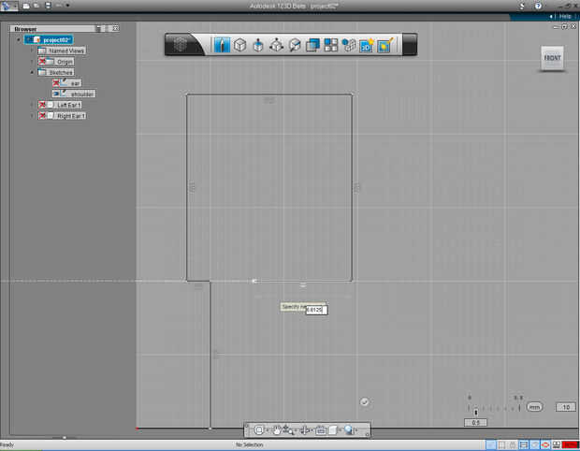Click the FRONT face of ViewCube
The width and height of the screenshot is (580, 451).
point(552,58)
